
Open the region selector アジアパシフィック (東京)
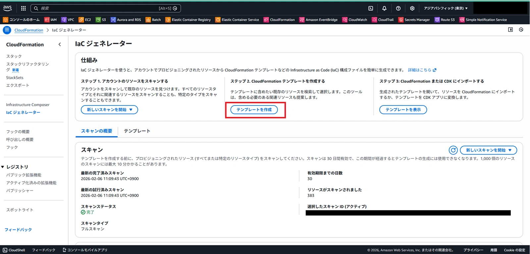[x=446, y=8]
